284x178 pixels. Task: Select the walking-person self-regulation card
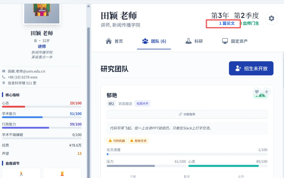[x=21, y=173]
